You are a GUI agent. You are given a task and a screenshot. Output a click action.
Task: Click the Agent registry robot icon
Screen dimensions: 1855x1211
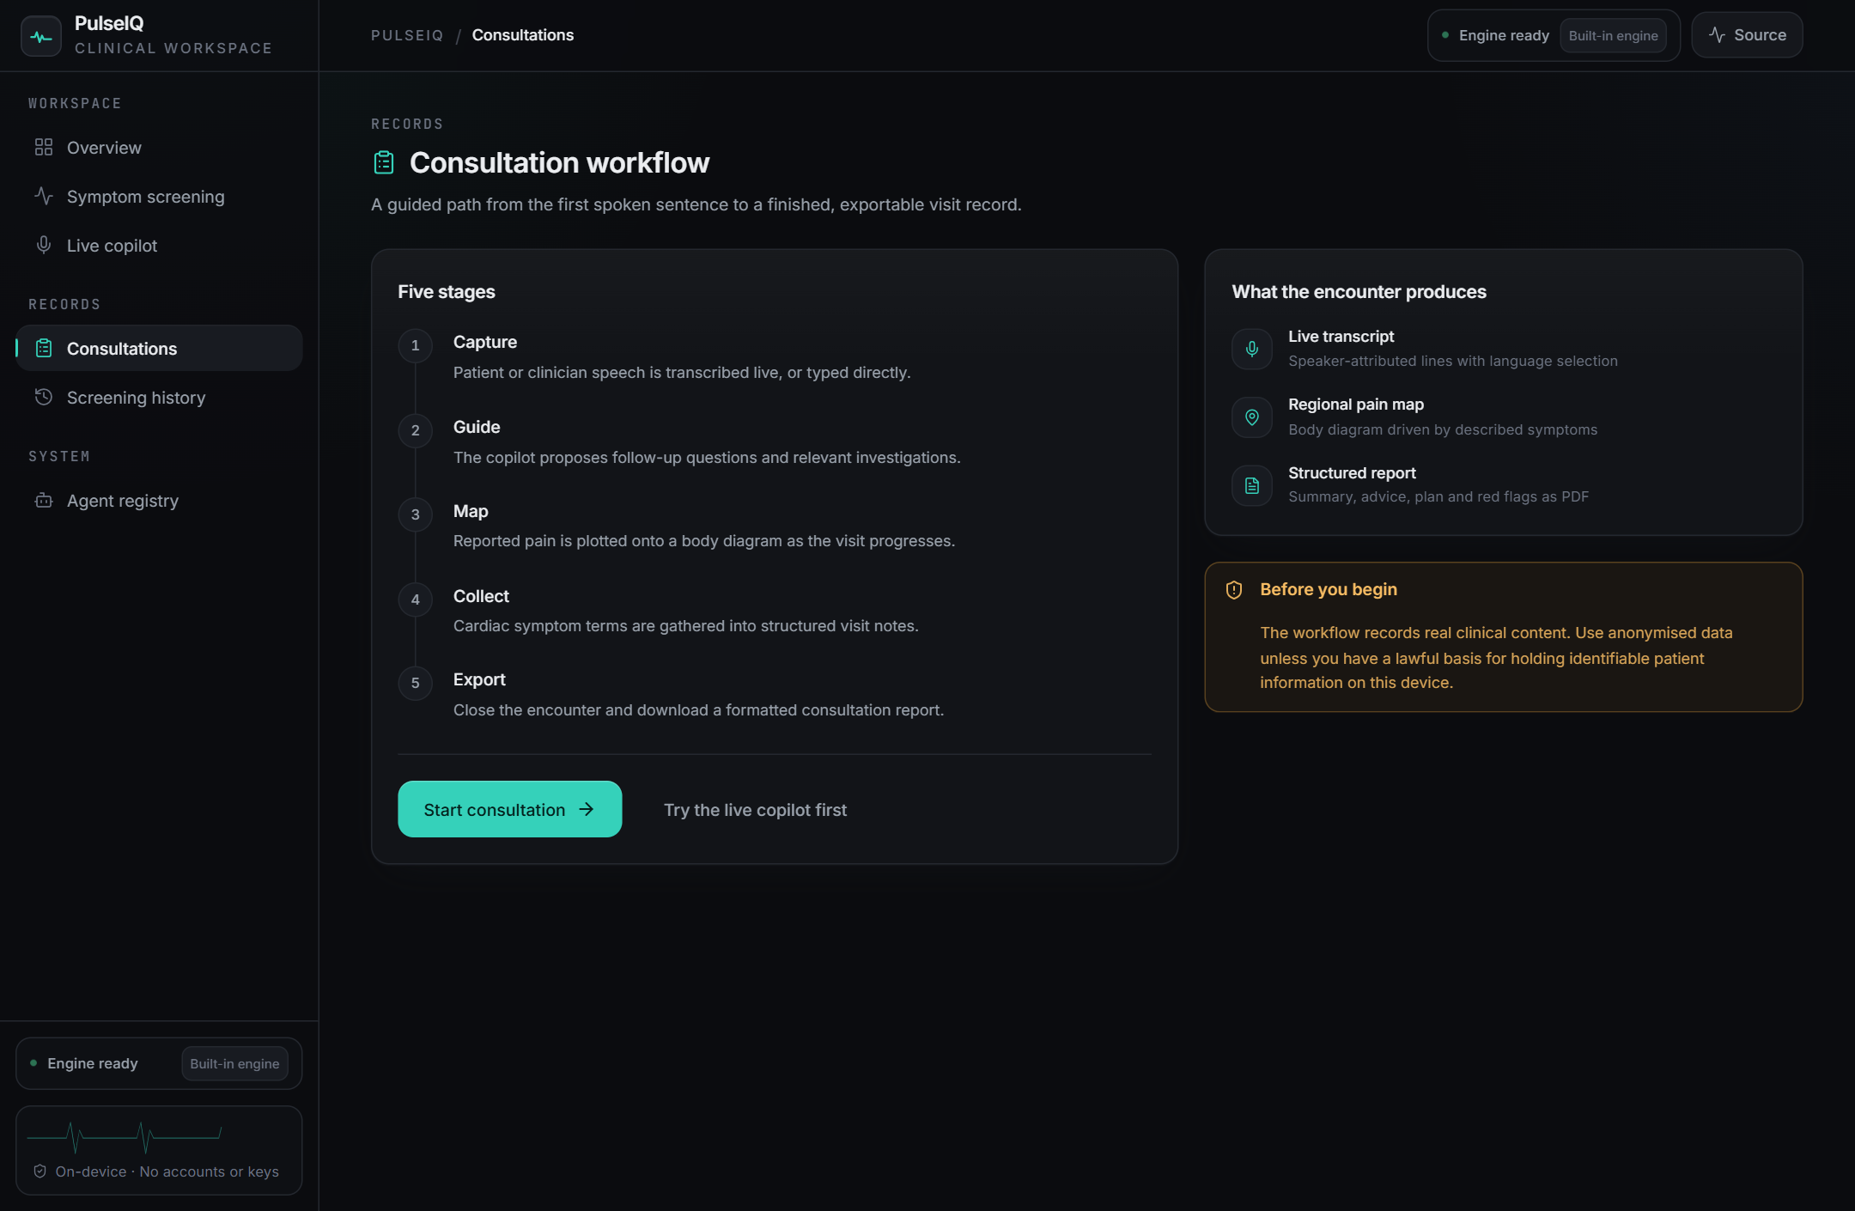pyautogui.click(x=44, y=500)
